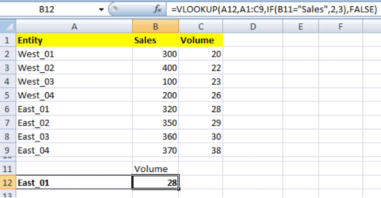The height and width of the screenshot is (198, 381).
Task: Select row 1 header
Action: [x=7, y=40]
